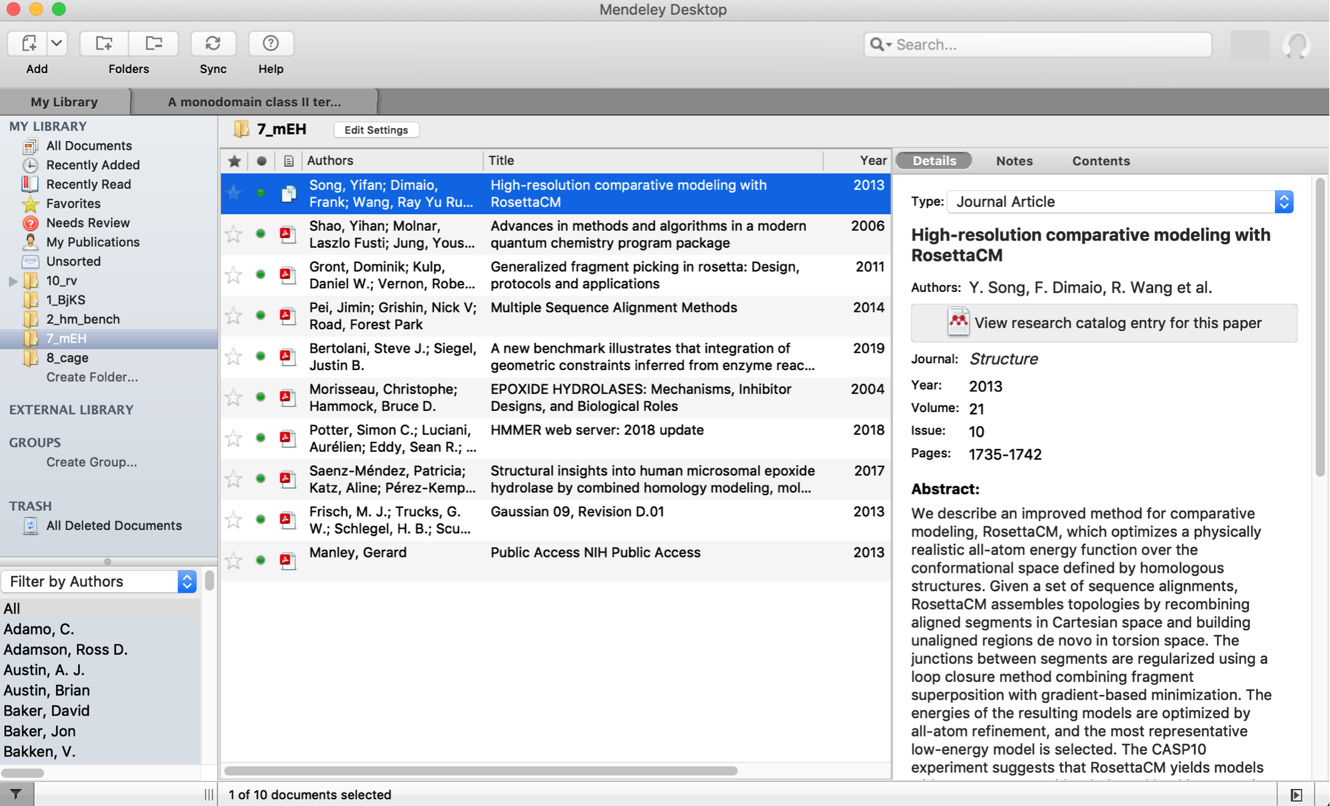Click the remove folder icon
This screenshot has height=806, width=1330.
[x=153, y=43]
